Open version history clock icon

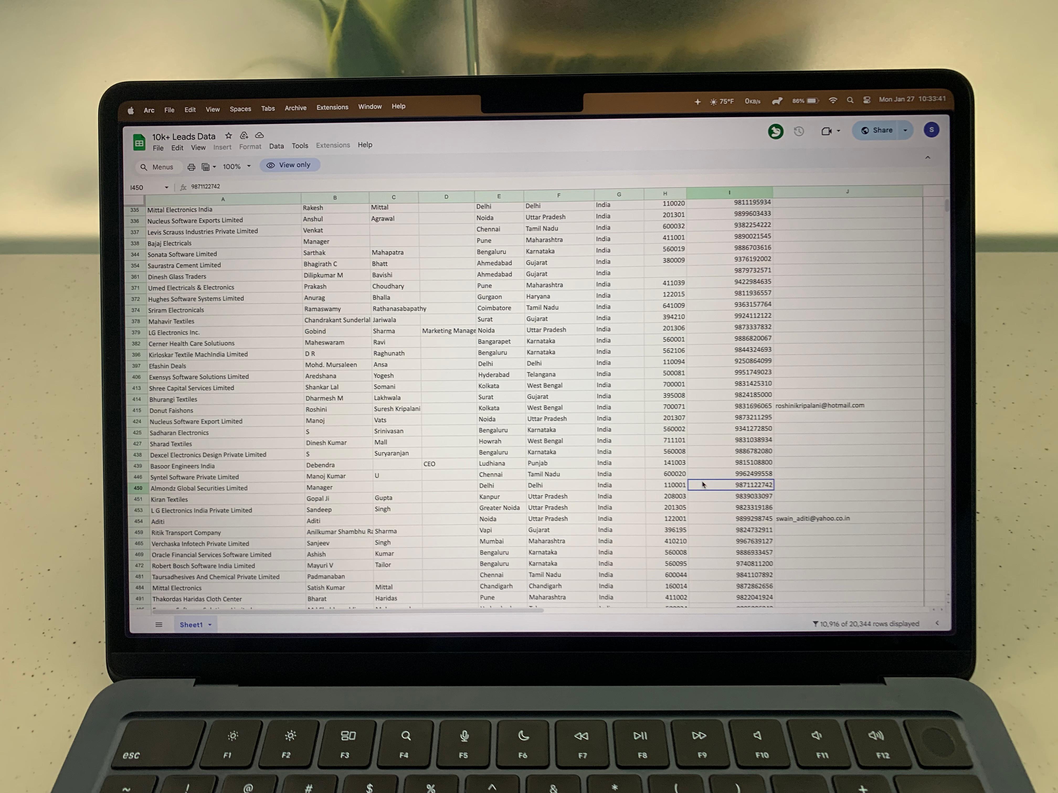[799, 131]
